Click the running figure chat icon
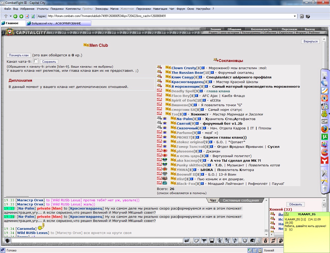The width and height of the screenshot is (330, 253). click(219, 241)
